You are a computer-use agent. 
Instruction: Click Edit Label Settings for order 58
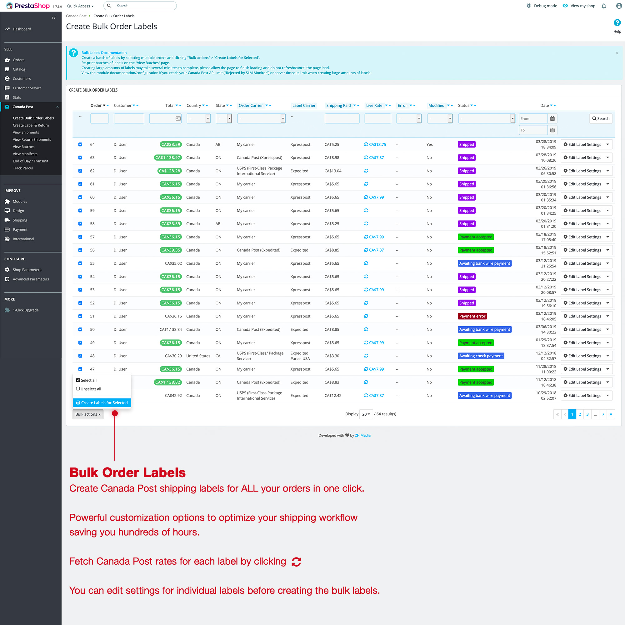[582, 223]
